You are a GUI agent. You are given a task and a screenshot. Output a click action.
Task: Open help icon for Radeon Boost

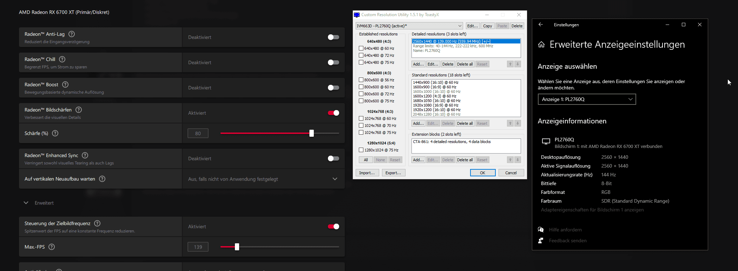(x=65, y=84)
